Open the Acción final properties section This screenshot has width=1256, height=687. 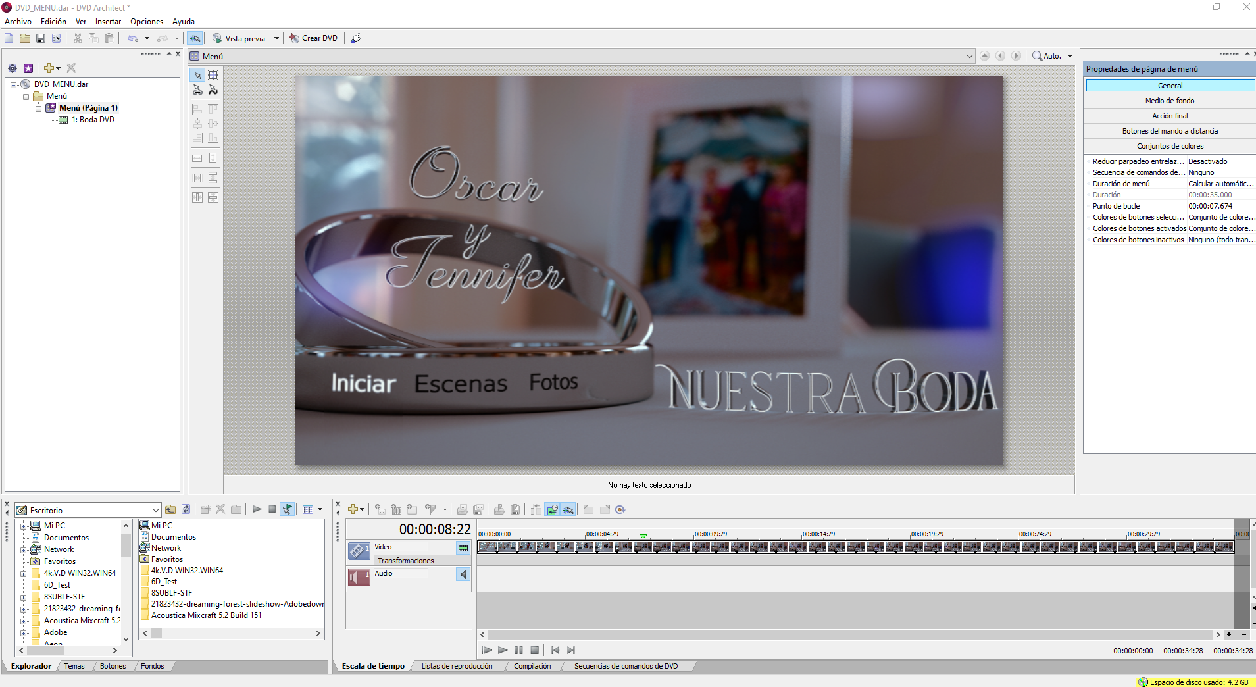pos(1170,116)
